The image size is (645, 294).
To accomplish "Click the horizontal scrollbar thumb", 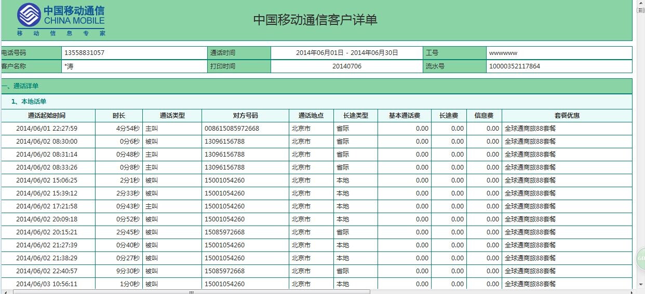I will [x=191, y=291].
